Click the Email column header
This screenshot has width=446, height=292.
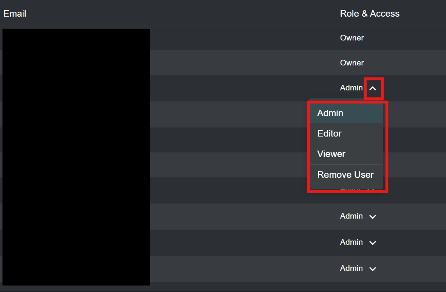15,14
